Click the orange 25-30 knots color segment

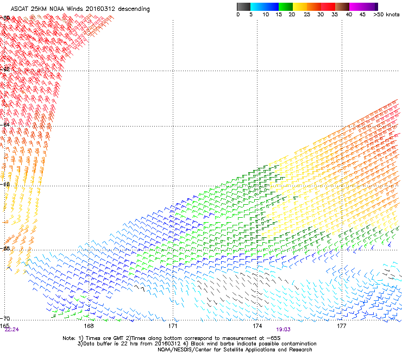[x=314, y=7]
